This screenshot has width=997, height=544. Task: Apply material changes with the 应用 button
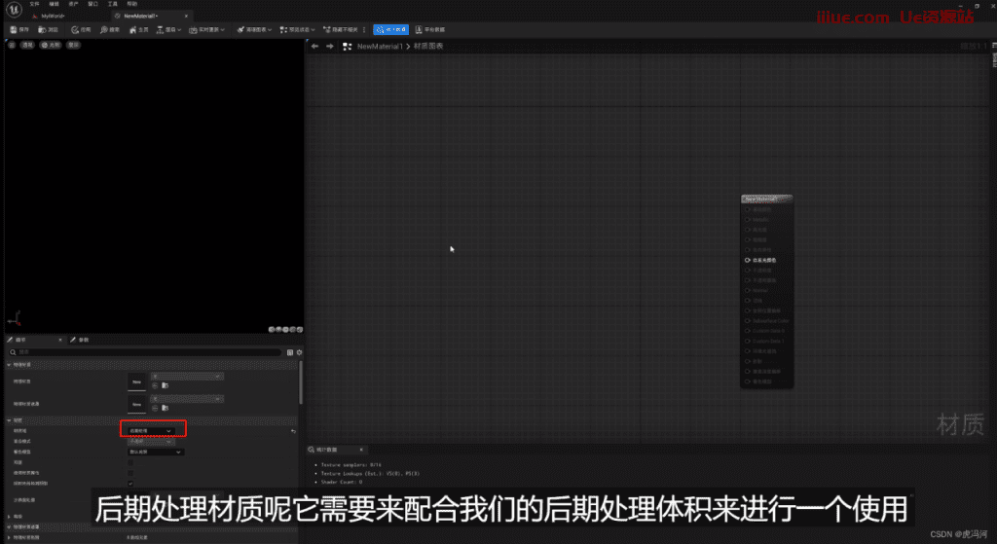pyautogui.click(x=81, y=30)
